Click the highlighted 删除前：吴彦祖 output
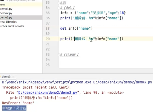153x112 pixels. (x=14, y=108)
